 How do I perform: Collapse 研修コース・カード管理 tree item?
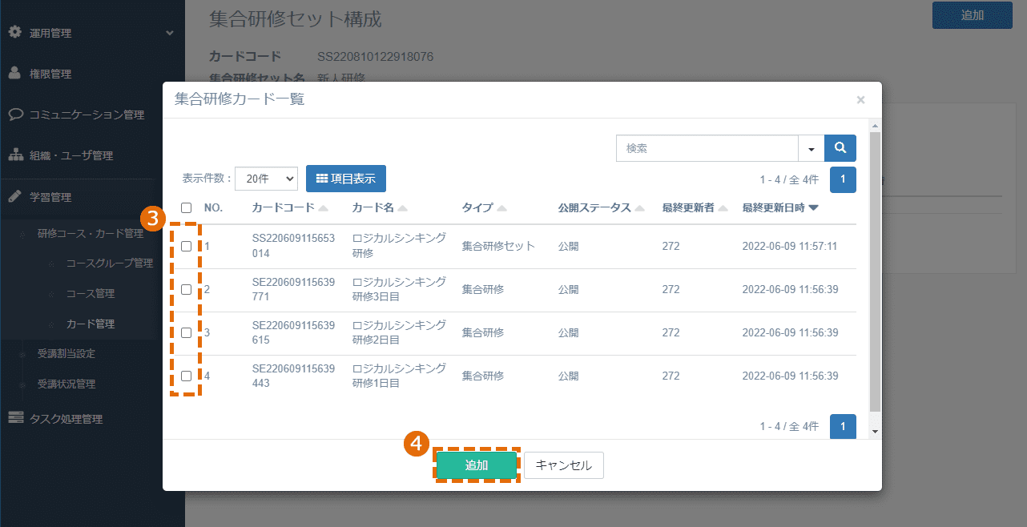[x=91, y=233]
